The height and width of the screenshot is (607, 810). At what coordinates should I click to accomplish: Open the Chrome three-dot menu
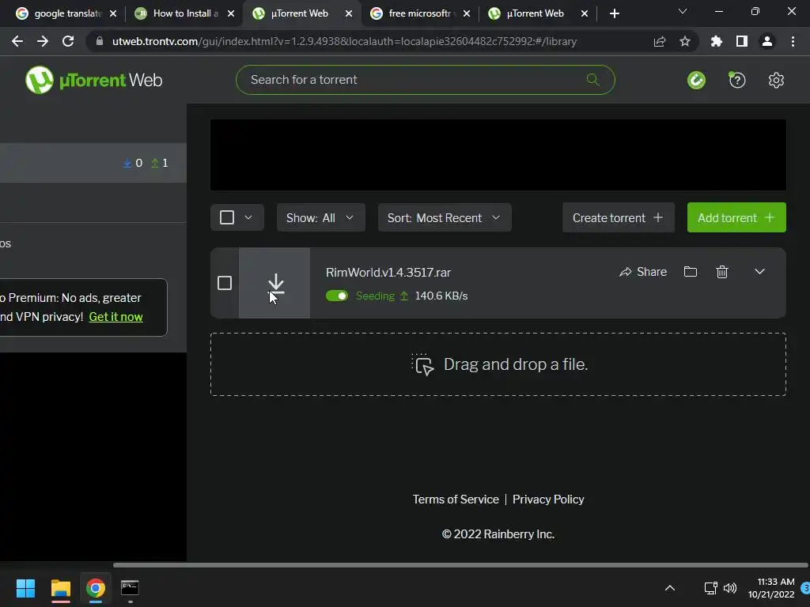(793, 41)
